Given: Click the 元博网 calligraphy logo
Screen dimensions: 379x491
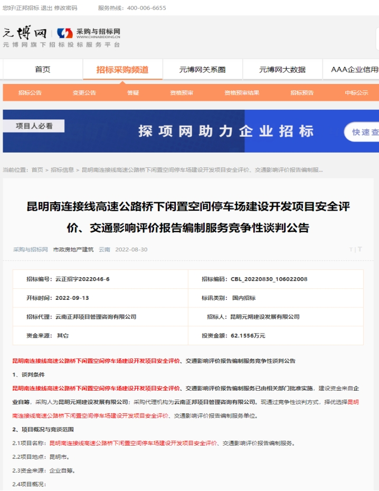Looking at the screenshot, I should click(x=25, y=33).
